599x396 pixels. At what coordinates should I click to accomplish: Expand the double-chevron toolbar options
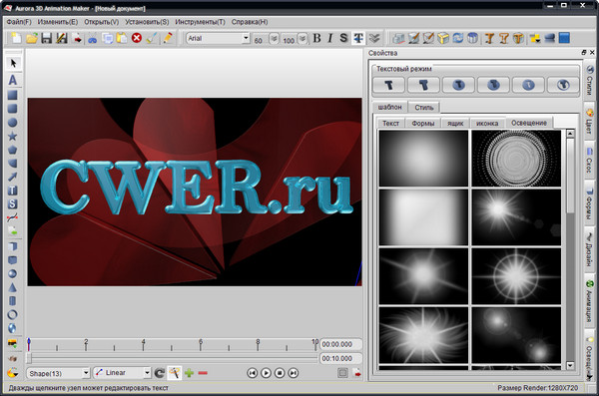(x=374, y=38)
